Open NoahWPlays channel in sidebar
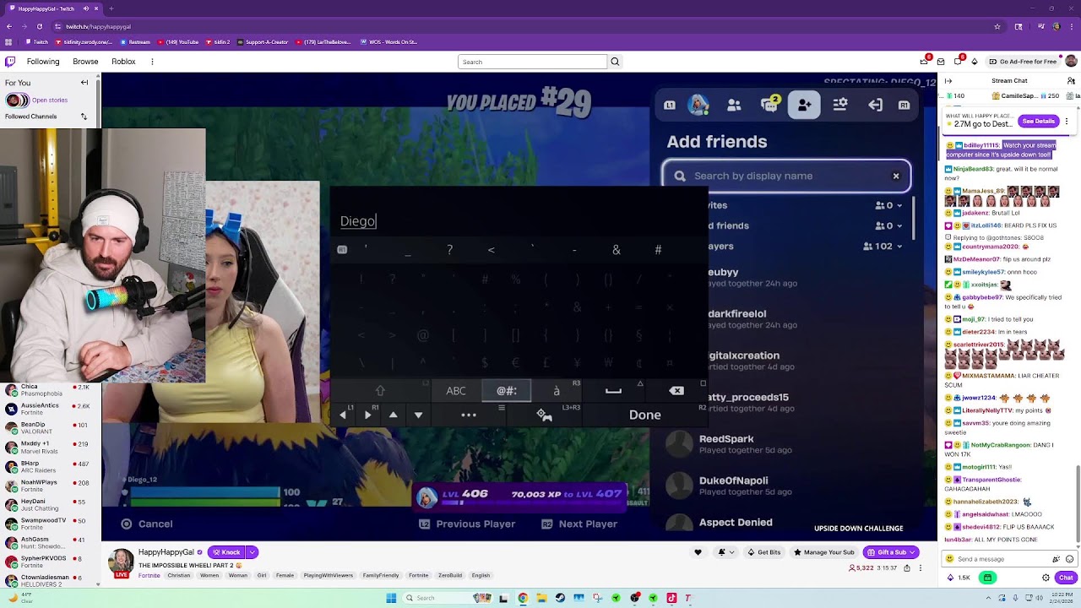The image size is (1081, 608). click(x=50, y=486)
